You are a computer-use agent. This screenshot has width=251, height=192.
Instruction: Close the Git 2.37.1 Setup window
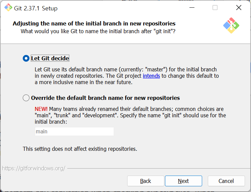point(239,7)
